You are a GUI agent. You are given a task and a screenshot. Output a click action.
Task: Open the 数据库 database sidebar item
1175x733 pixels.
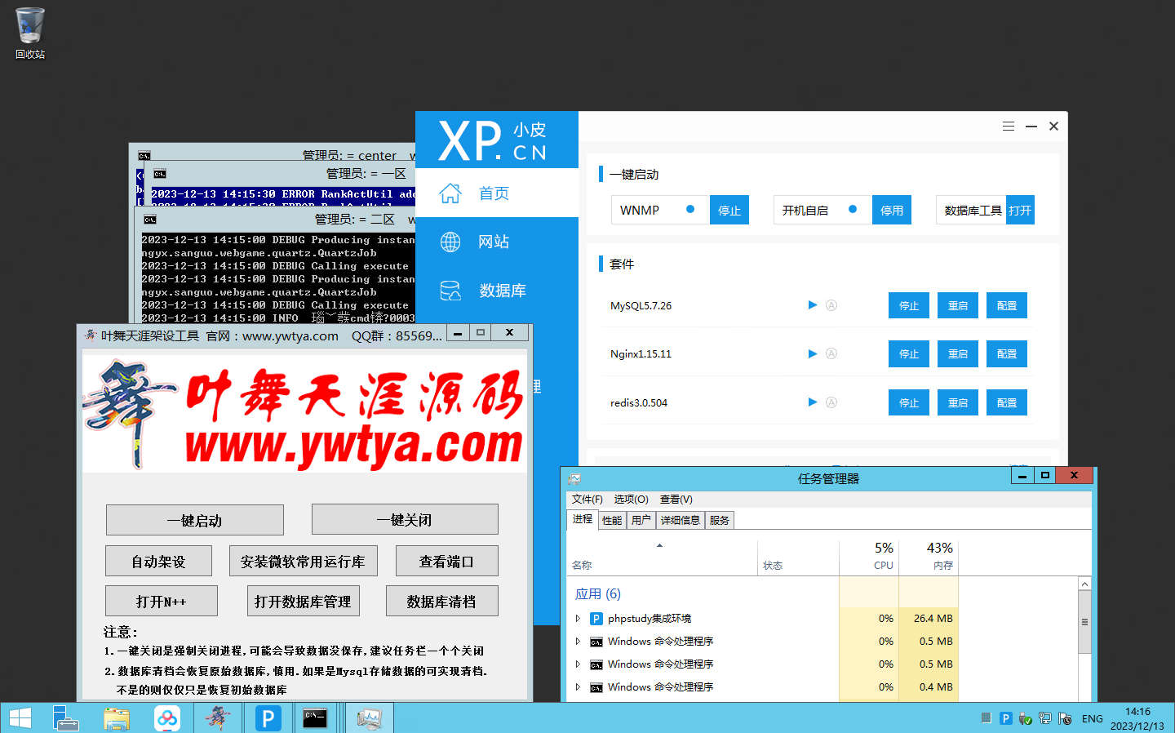tap(496, 291)
